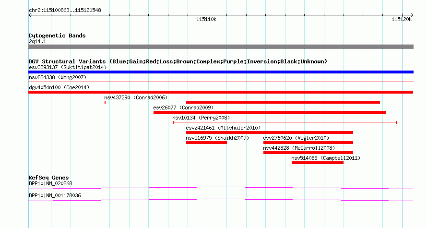
Task: Click the thin red nsv834338 loss line
Action: point(221,82)
